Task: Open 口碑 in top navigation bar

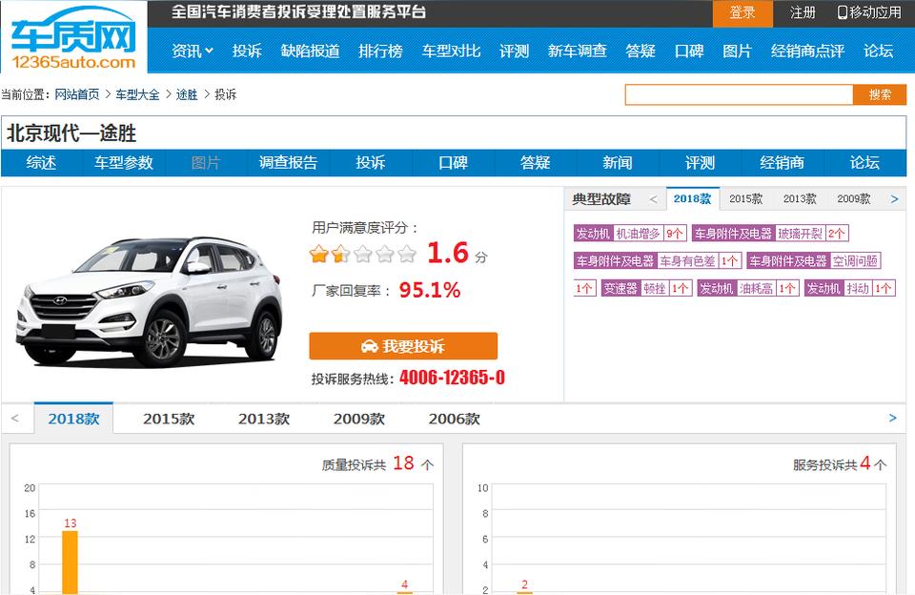Action: 688,51
